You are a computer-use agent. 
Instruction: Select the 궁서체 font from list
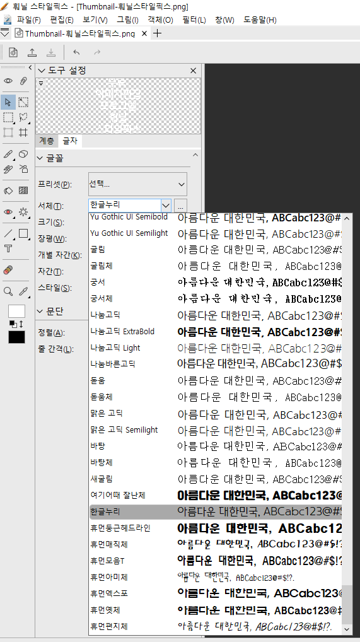pyautogui.click(x=216, y=298)
